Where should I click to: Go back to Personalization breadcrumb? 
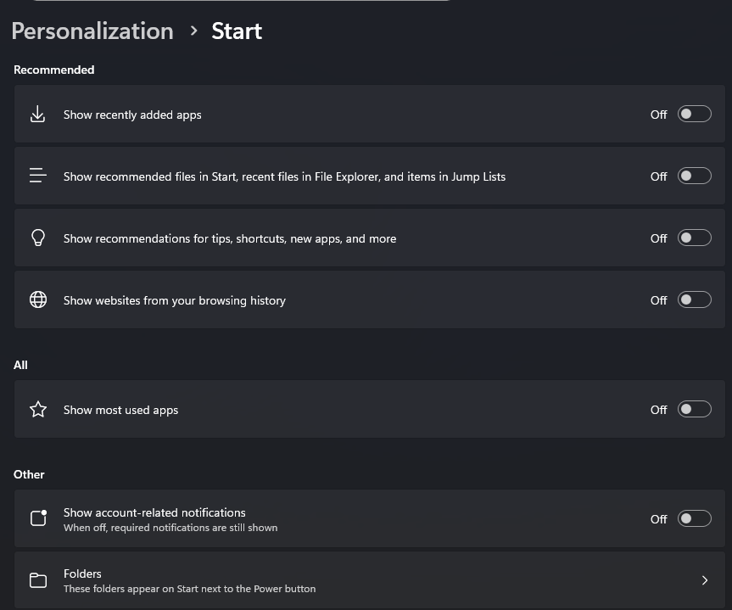coord(92,31)
